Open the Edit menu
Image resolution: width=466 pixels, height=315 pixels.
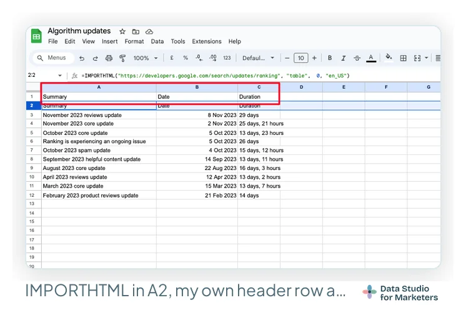tap(70, 41)
